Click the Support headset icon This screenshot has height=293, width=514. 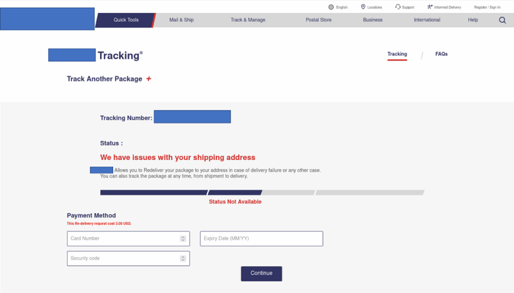[x=398, y=7]
